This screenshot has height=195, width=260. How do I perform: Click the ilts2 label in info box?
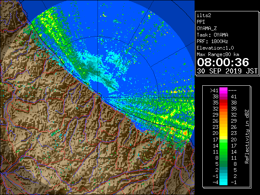[204, 15]
